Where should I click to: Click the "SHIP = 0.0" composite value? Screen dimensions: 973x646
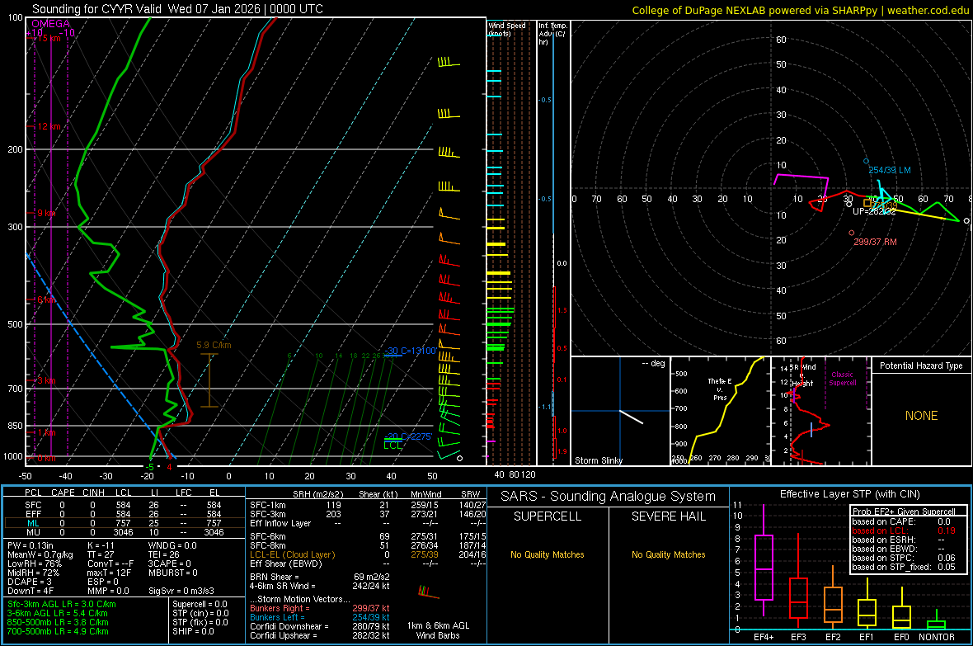pos(193,631)
